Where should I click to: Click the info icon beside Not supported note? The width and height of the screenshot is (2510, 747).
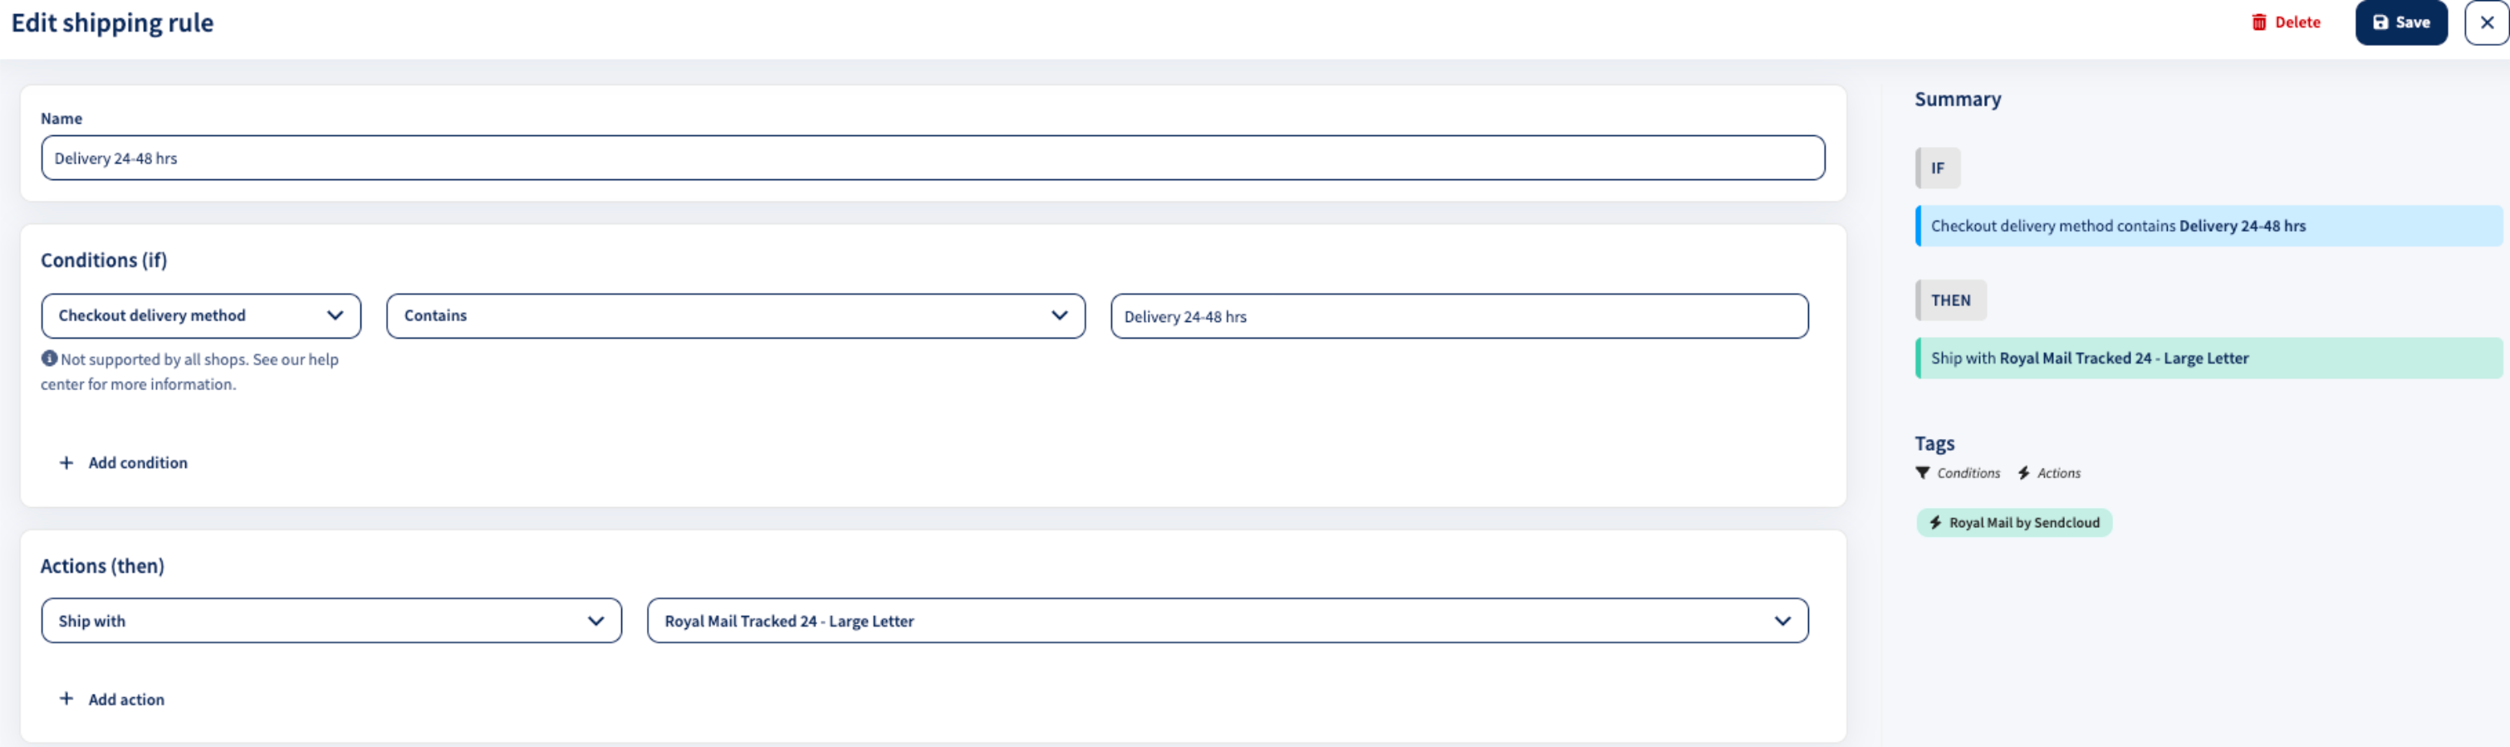[49, 359]
